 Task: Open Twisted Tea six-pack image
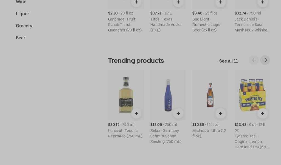click(x=252, y=93)
